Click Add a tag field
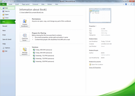Image resolution: width=135 pixels, height=96 pixels. click(104, 33)
